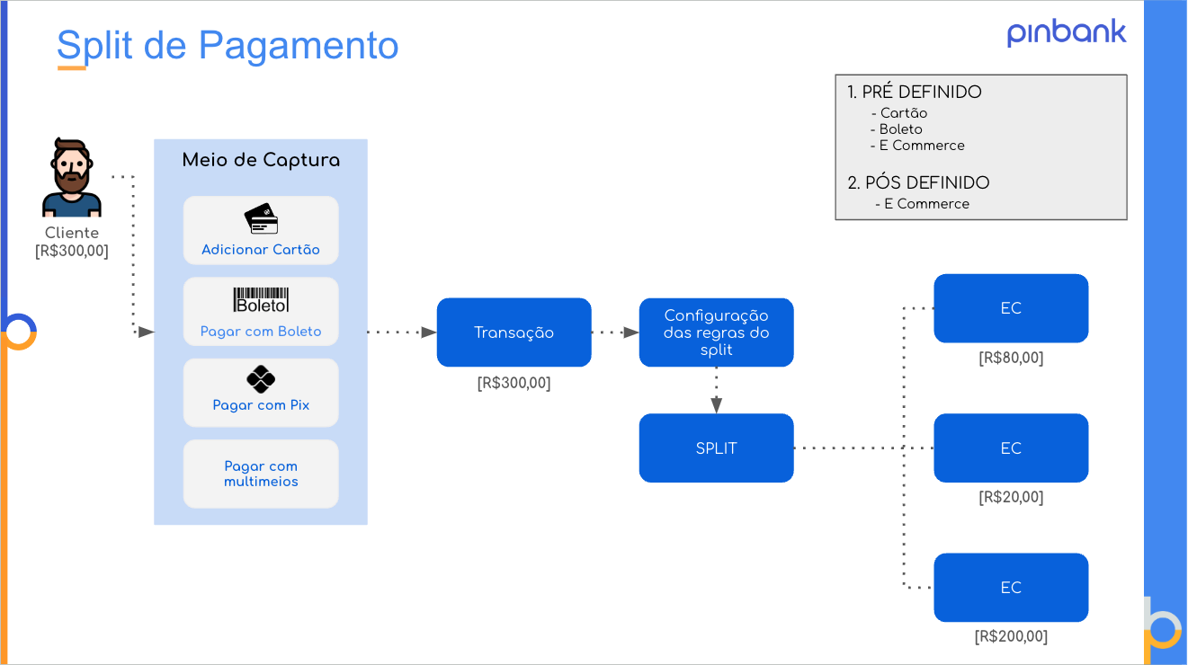Viewport: 1188px width, 665px height.
Task: Select the EC box showing R$80,00
Action: [x=1011, y=307]
